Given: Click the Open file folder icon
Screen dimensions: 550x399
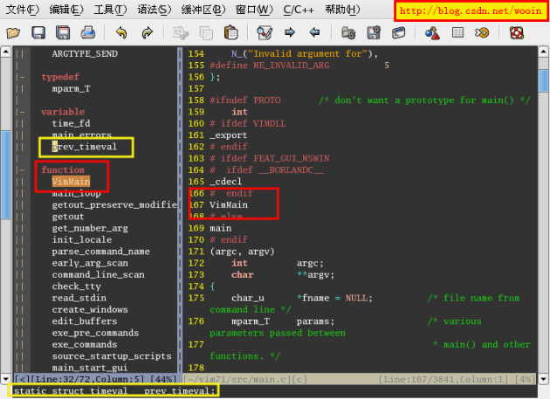Looking at the screenshot, I should tap(13, 33).
